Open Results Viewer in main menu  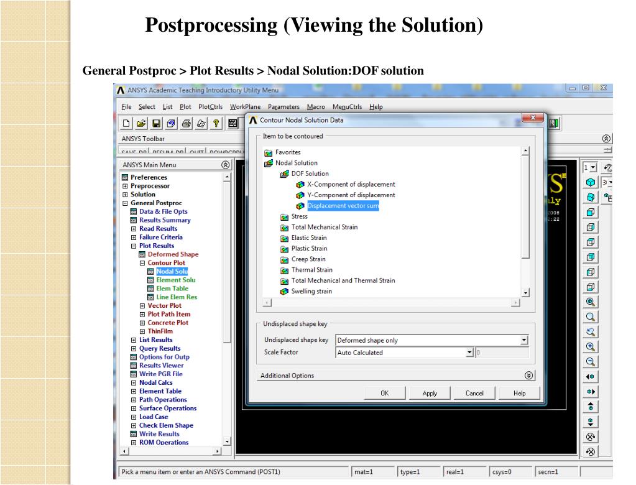pos(161,366)
